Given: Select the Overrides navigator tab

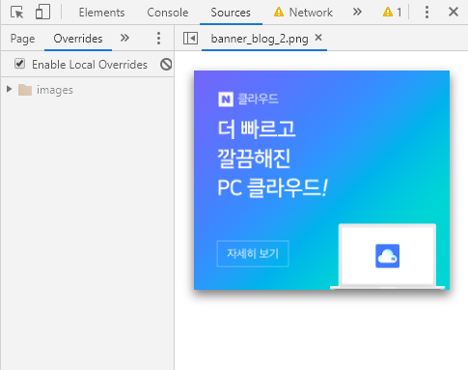Looking at the screenshot, I should click(78, 39).
